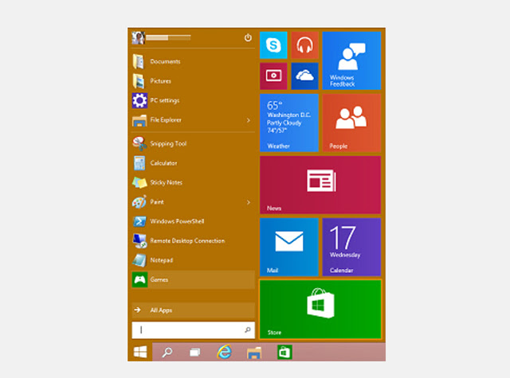Open the Skype tile
Viewport: 510px width, 378px height.
pyautogui.click(x=273, y=45)
